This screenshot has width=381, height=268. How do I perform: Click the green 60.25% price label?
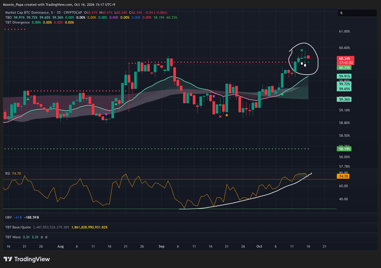tap(344, 68)
